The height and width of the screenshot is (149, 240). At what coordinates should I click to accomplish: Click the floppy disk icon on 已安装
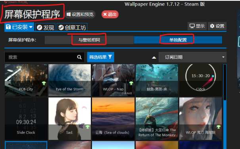[8, 27]
